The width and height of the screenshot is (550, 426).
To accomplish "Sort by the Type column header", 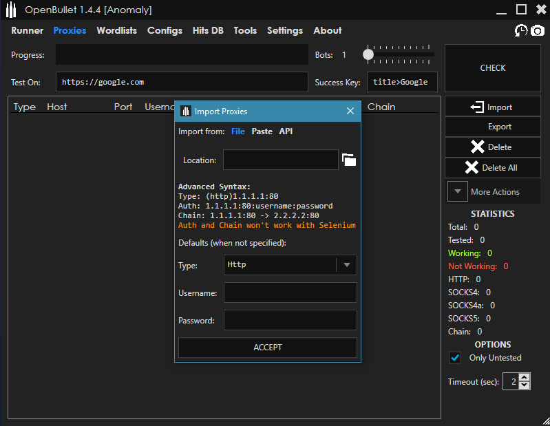I will coord(25,107).
